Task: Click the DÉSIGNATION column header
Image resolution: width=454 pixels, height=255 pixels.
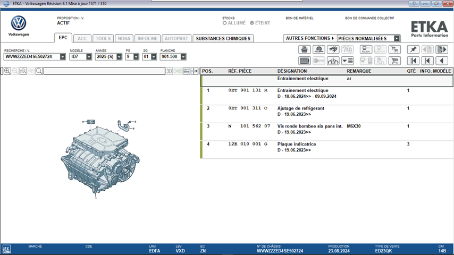Action: click(x=292, y=71)
